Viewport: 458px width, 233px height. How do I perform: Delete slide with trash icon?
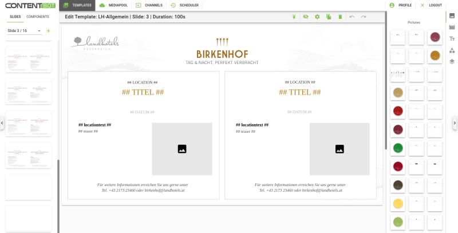click(x=340, y=17)
